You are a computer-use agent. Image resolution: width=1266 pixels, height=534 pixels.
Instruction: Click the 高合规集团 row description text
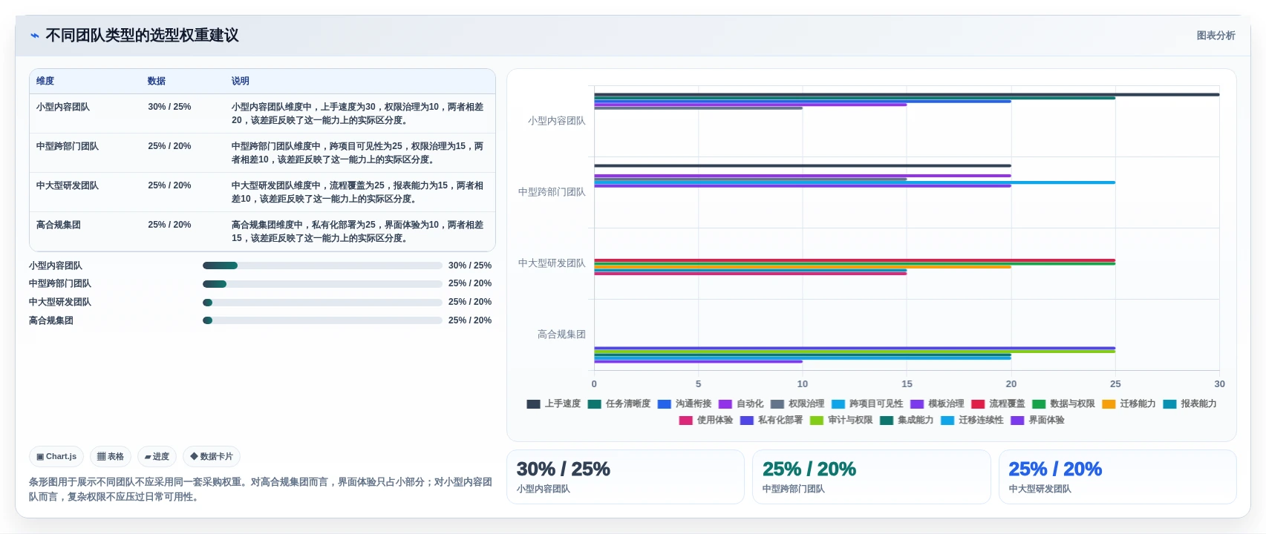[357, 231]
